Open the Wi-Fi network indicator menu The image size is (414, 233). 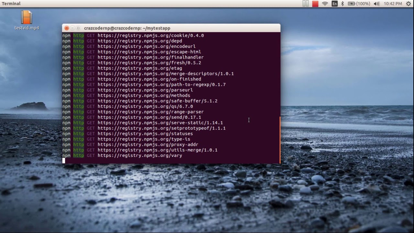325,4
